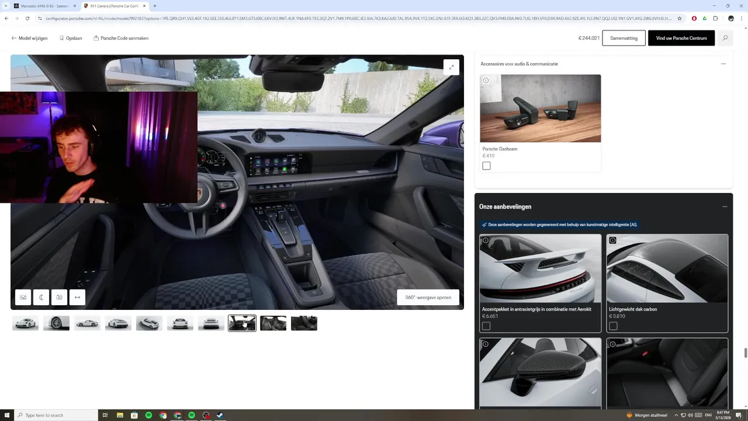Click Porsche Code aanmaken
Image resolution: width=748 pixels, height=421 pixels.
(x=121, y=38)
